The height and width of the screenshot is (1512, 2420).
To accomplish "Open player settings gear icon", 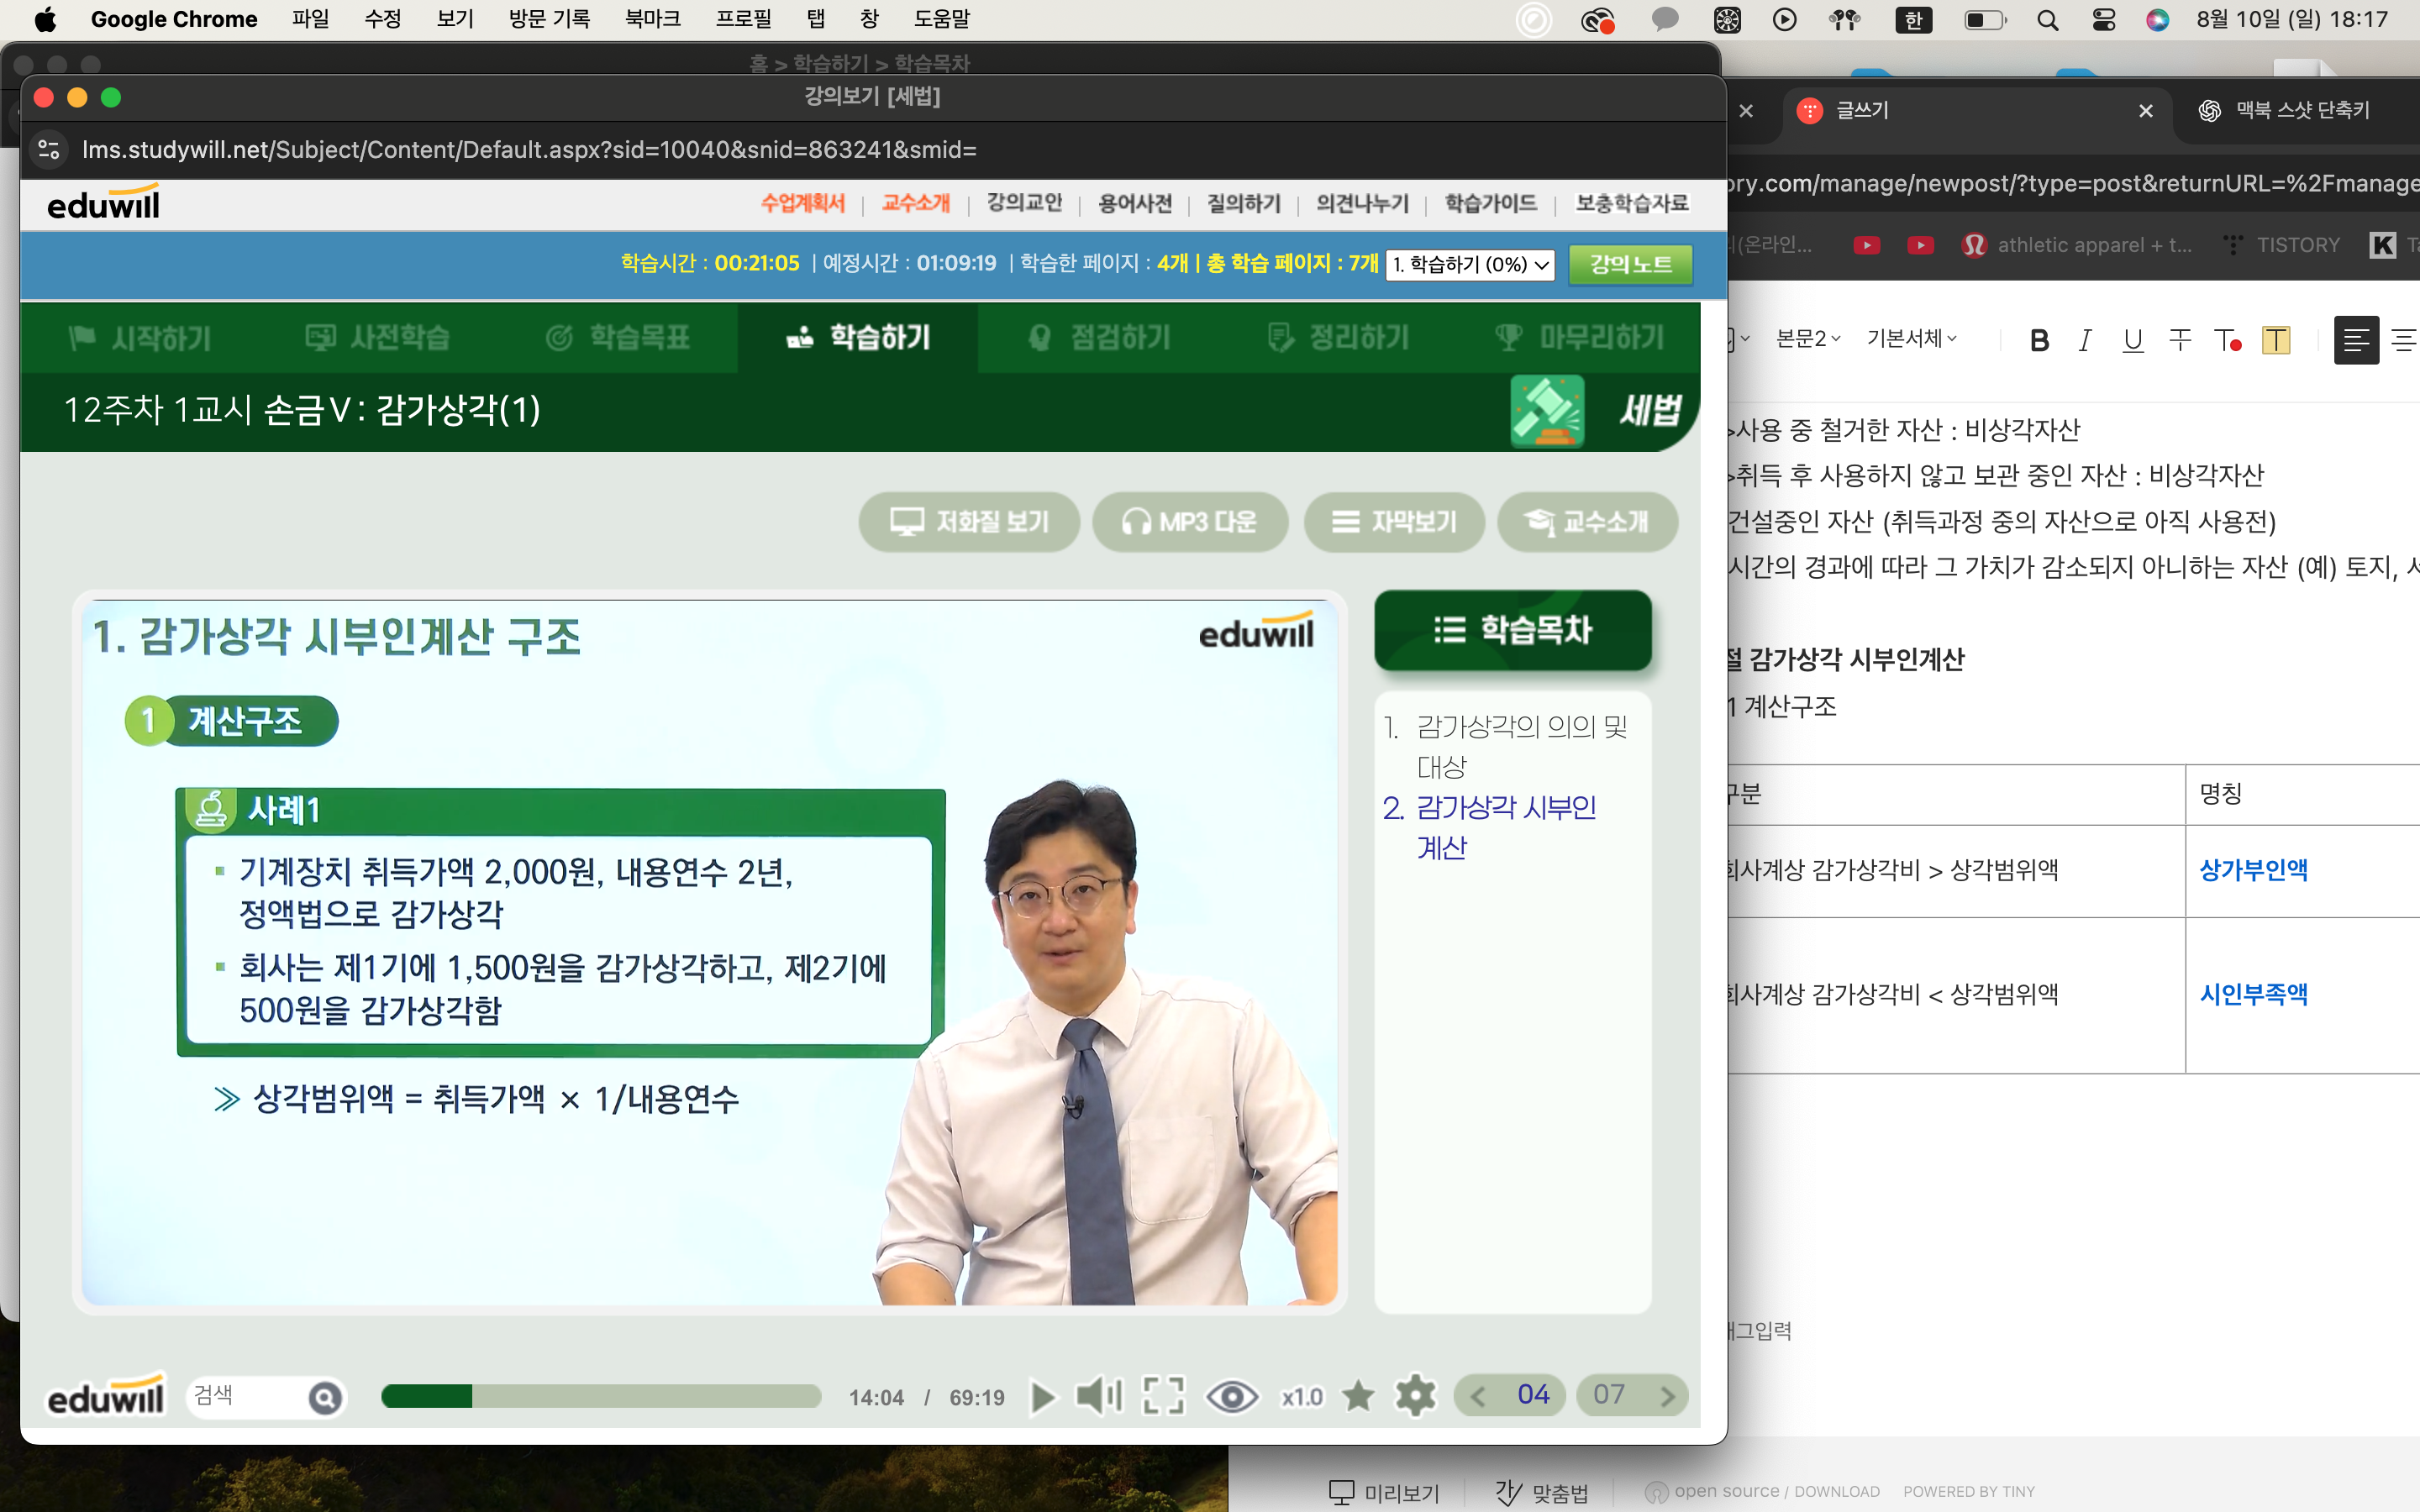I will (x=1415, y=1396).
